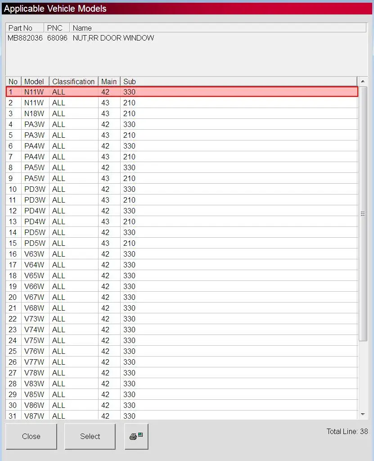Select row 4 model PA3W

(182, 124)
